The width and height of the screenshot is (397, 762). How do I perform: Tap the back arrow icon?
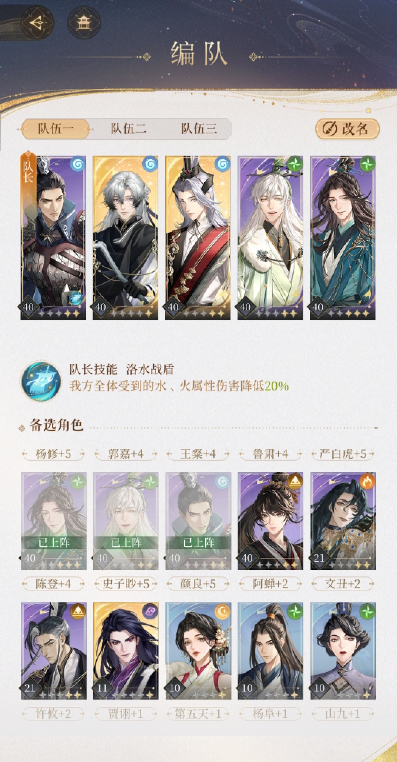click(x=37, y=23)
